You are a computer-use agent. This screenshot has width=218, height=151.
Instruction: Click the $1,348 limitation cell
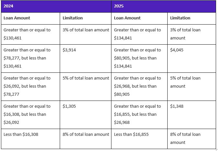192,115
